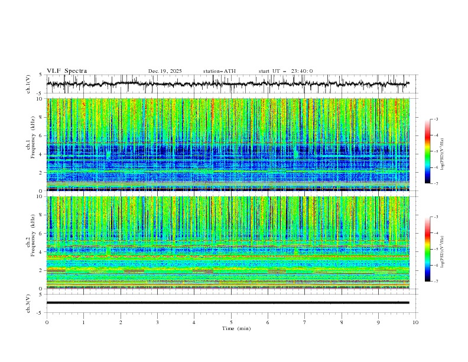
Task: Click the ch.1(V) axis label at top
Action: pyautogui.click(x=29, y=84)
